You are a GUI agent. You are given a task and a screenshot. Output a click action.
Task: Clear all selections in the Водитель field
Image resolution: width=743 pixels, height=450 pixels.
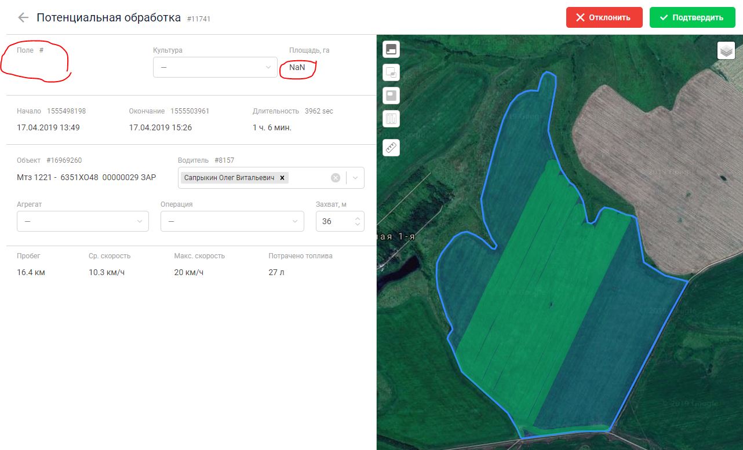coord(335,178)
